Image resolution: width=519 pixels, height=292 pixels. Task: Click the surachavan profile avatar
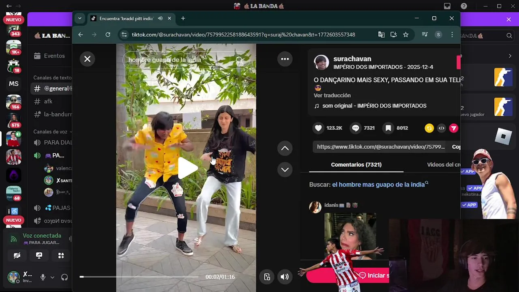coord(322,62)
